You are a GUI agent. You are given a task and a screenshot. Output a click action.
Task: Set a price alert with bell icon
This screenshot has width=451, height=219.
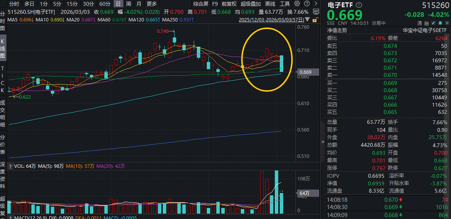coord(440,23)
